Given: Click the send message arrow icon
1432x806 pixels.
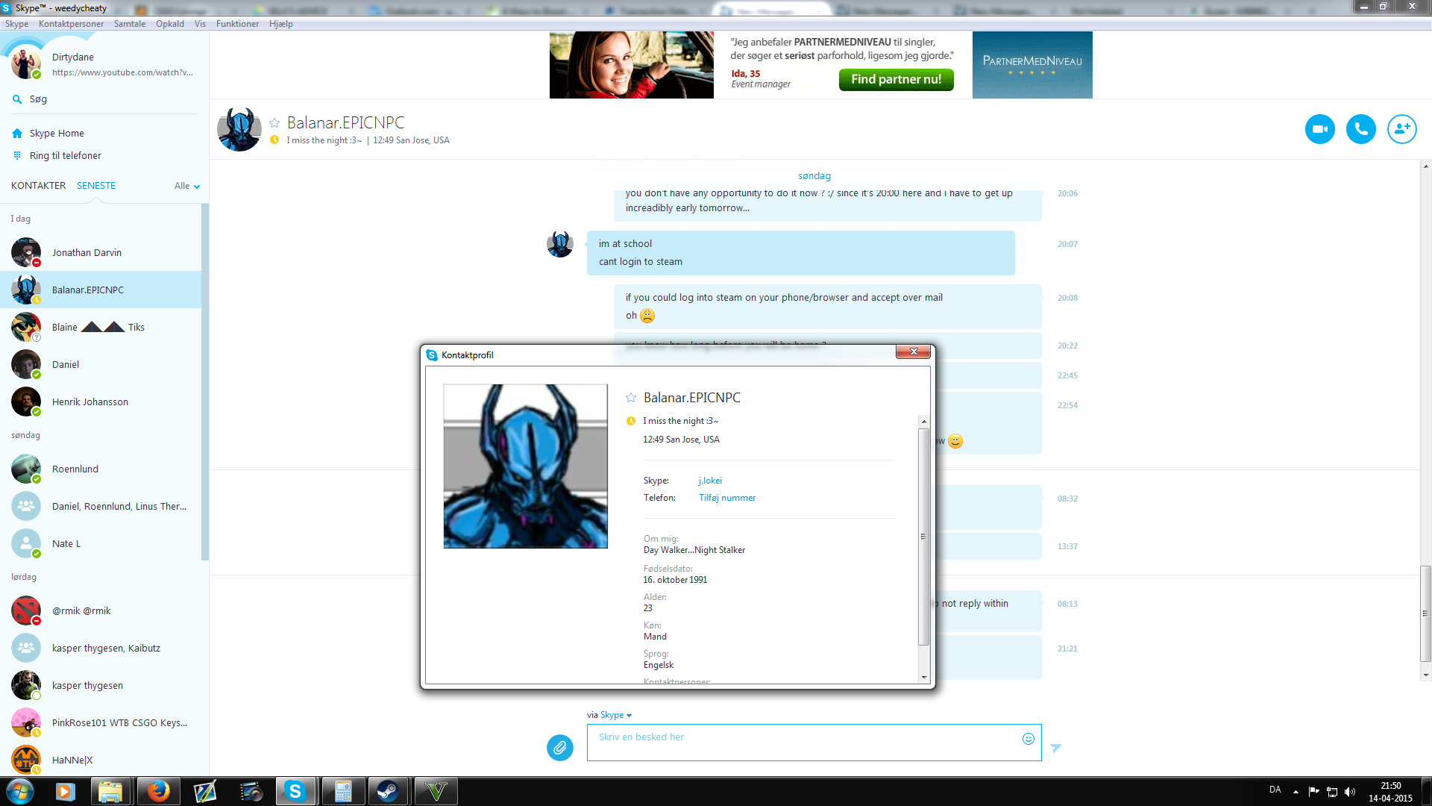Looking at the screenshot, I should [1055, 747].
